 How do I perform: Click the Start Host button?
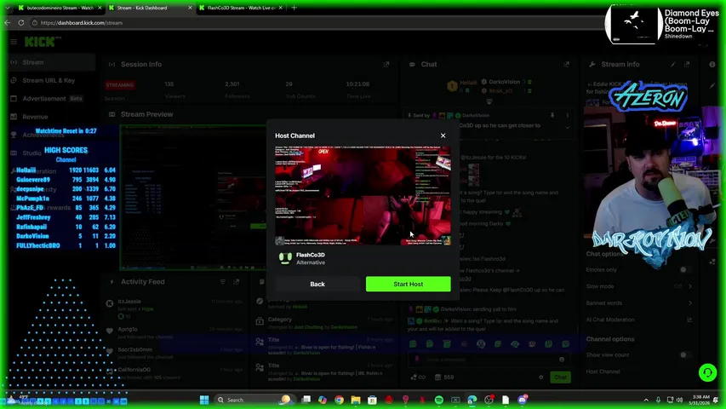click(x=408, y=284)
